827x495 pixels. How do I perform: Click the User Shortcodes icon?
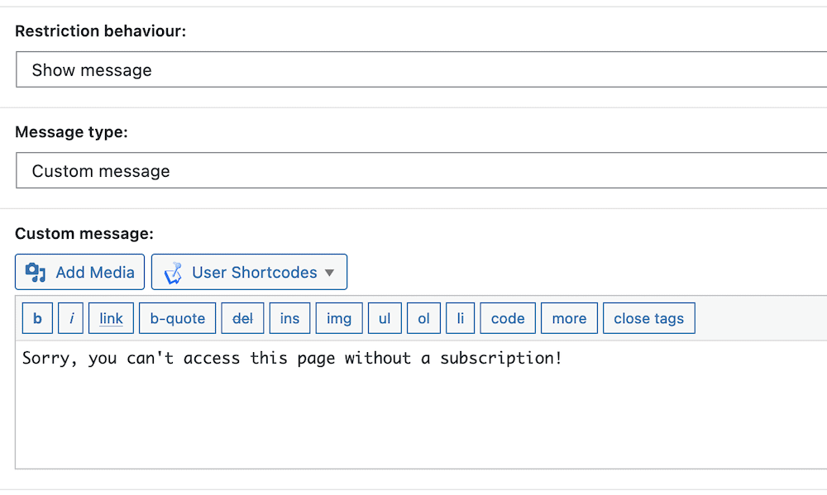[173, 273]
